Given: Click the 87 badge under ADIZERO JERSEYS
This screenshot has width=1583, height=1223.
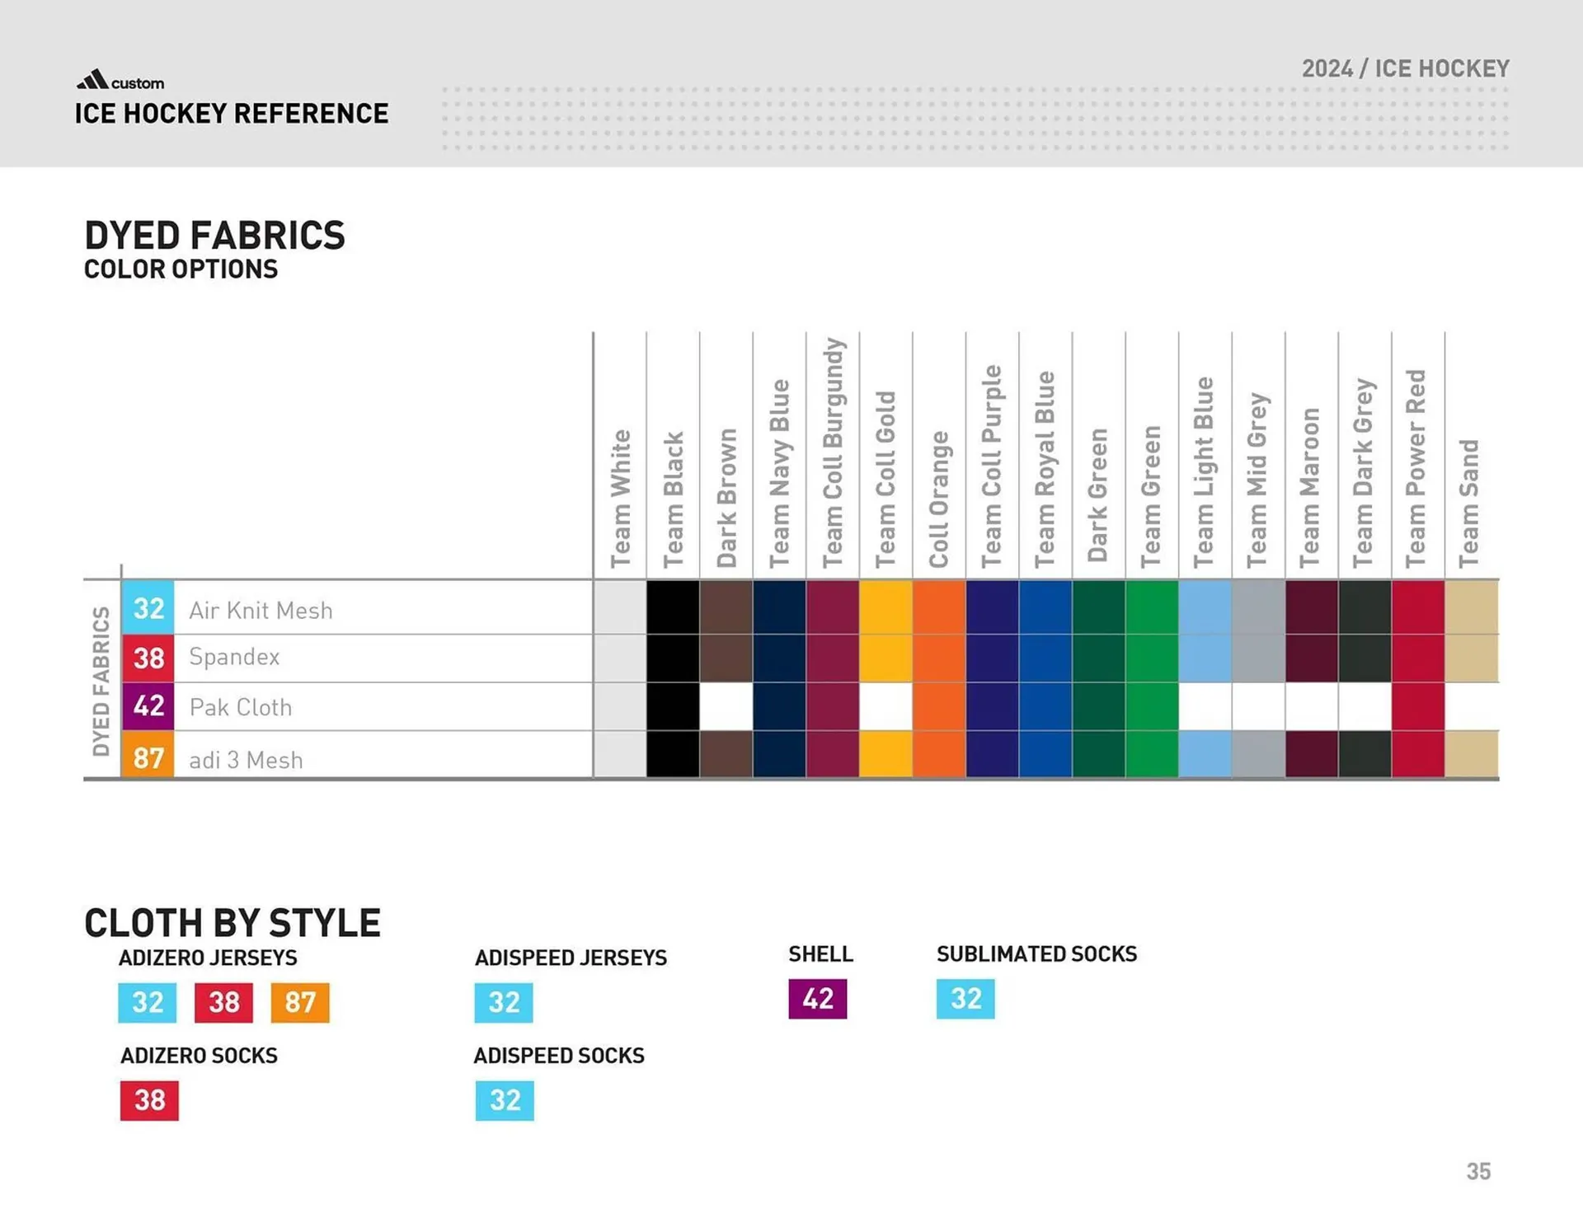Looking at the screenshot, I should pos(300,1002).
